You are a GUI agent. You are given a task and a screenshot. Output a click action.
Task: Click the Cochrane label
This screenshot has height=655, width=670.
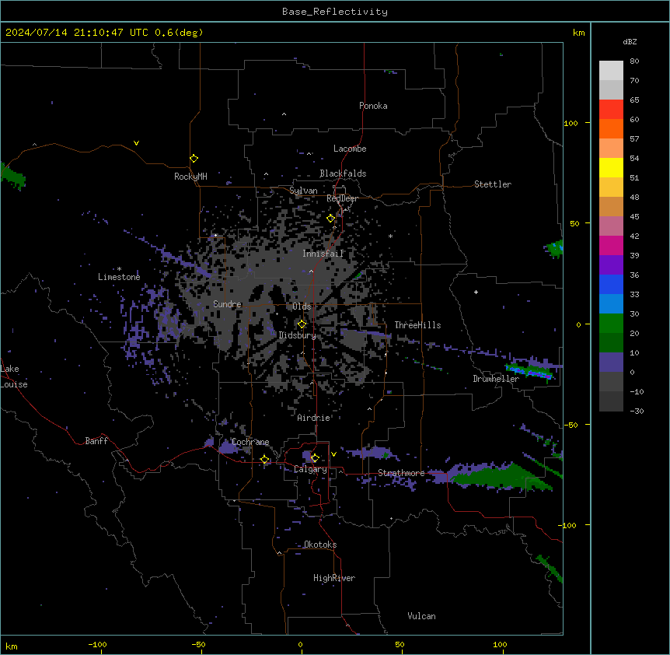click(250, 442)
